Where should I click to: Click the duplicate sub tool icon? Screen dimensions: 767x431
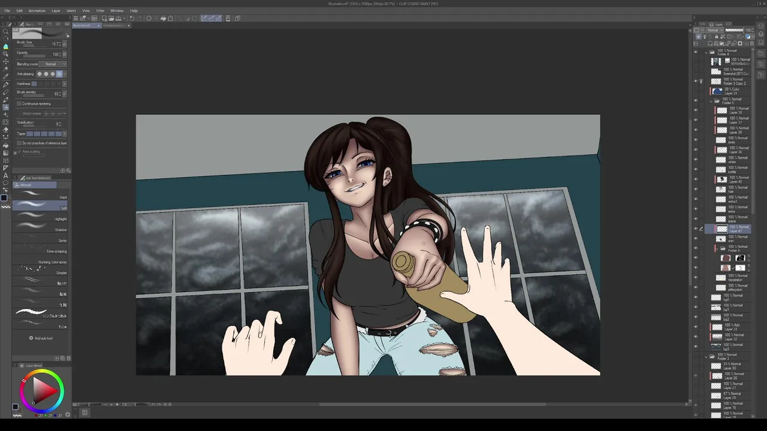tap(62, 359)
